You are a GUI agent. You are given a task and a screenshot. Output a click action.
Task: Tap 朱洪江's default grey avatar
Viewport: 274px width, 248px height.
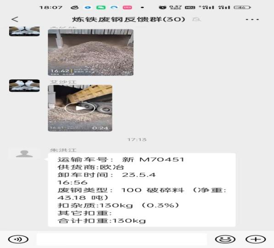(24, 154)
